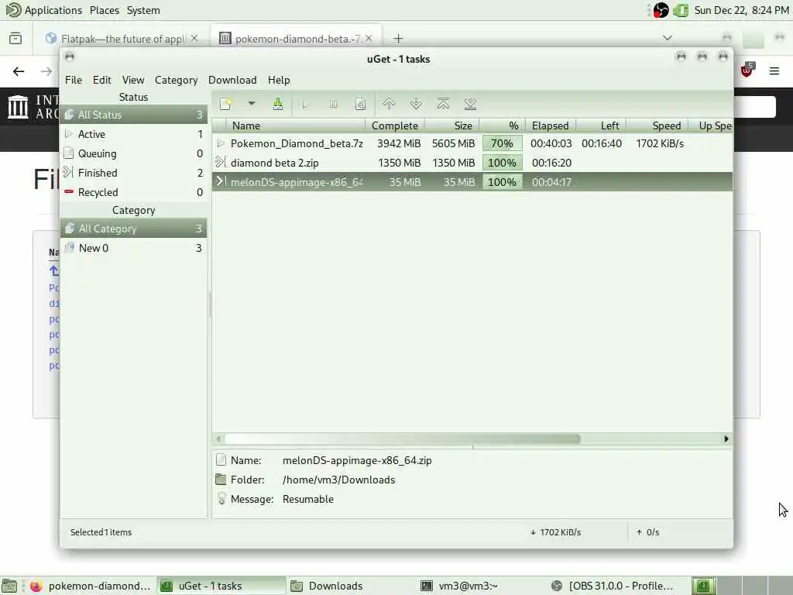The image size is (793, 595).
Task: Switch to vm3@vm3 terminal in taskbar
Action: 480,586
